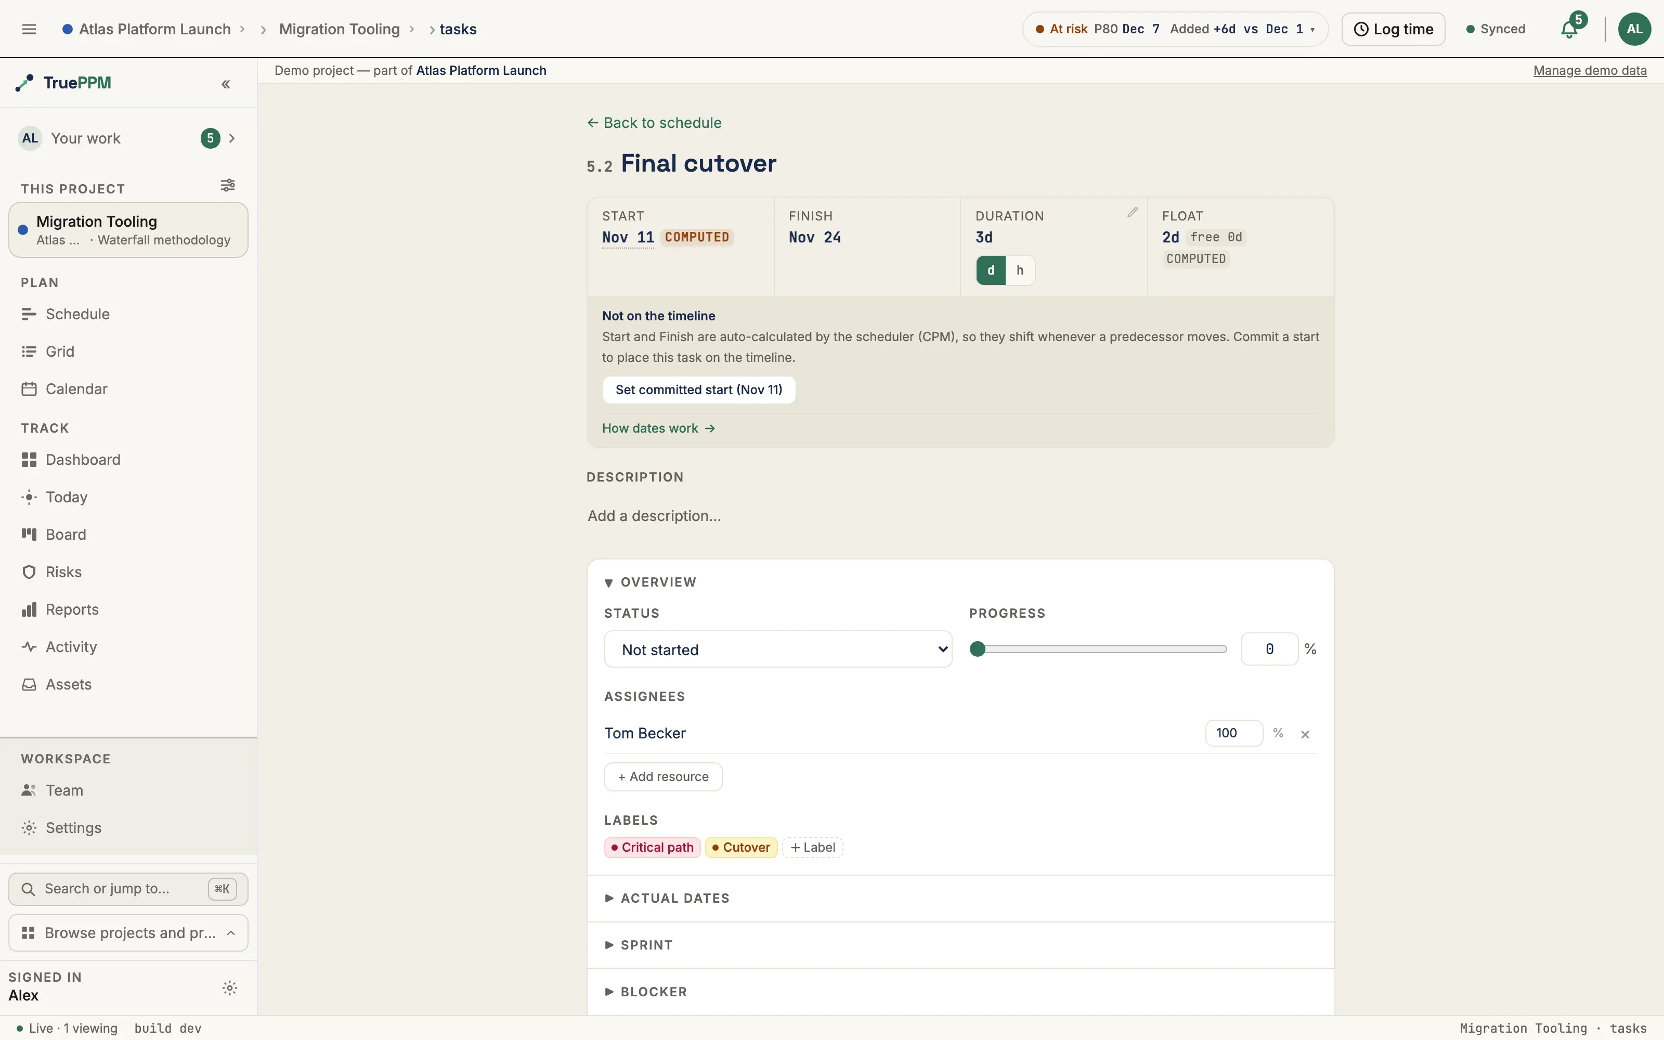Open the Reports page
This screenshot has width=1664, height=1040.
click(x=128, y=609)
